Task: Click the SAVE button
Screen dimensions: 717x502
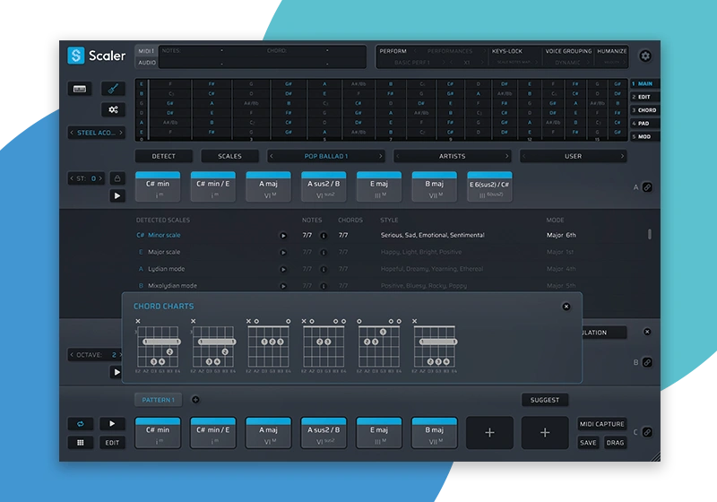Action: [588, 443]
